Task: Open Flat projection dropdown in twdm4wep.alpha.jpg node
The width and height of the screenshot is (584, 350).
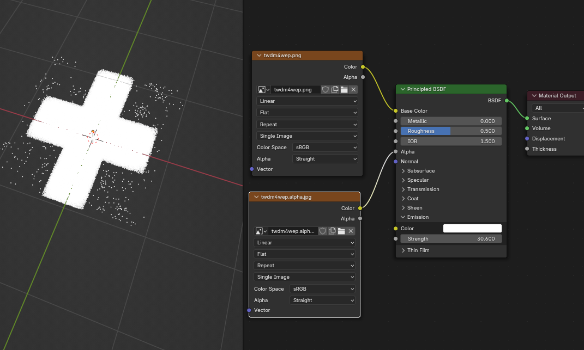Action: (304, 254)
